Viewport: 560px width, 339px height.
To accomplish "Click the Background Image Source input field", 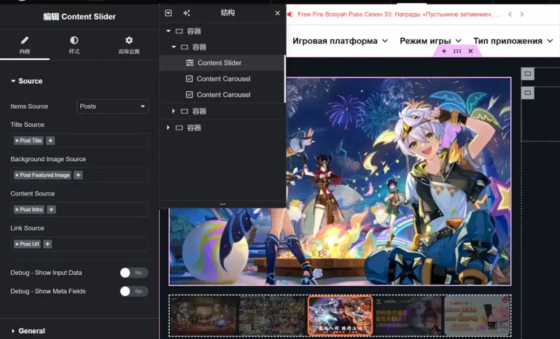I will (79, 175).
